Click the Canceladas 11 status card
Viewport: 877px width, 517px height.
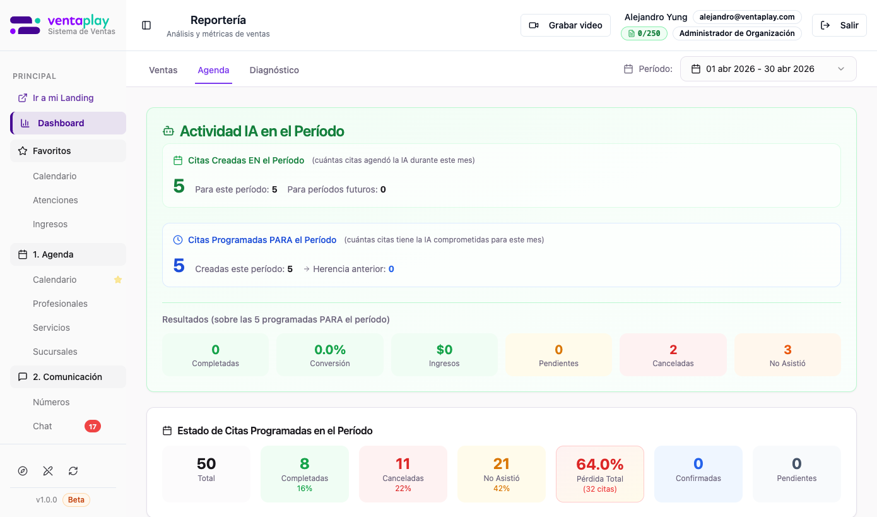[x=403, y=474]
